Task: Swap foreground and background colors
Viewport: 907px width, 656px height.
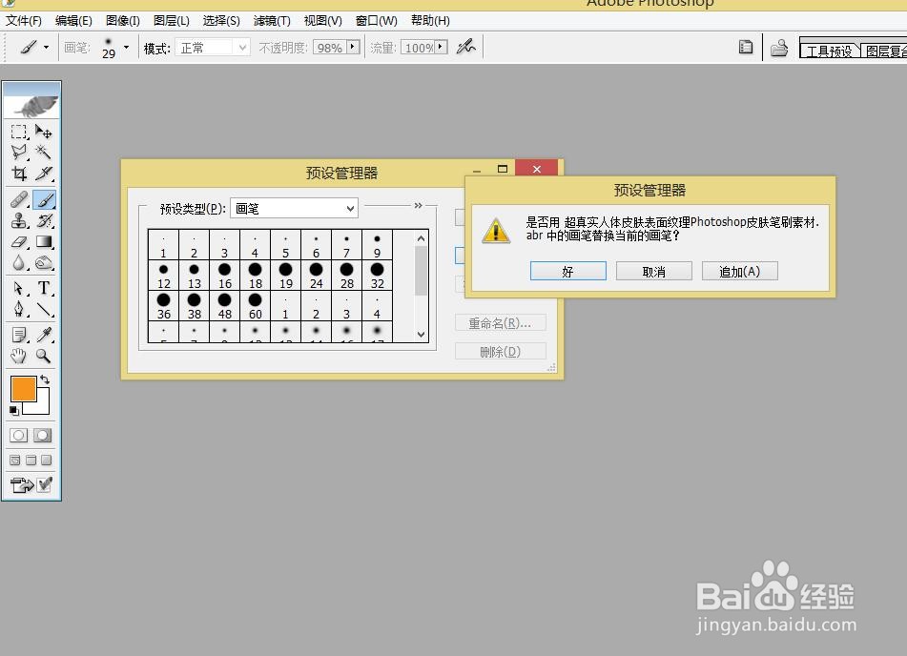Action: 45,380
